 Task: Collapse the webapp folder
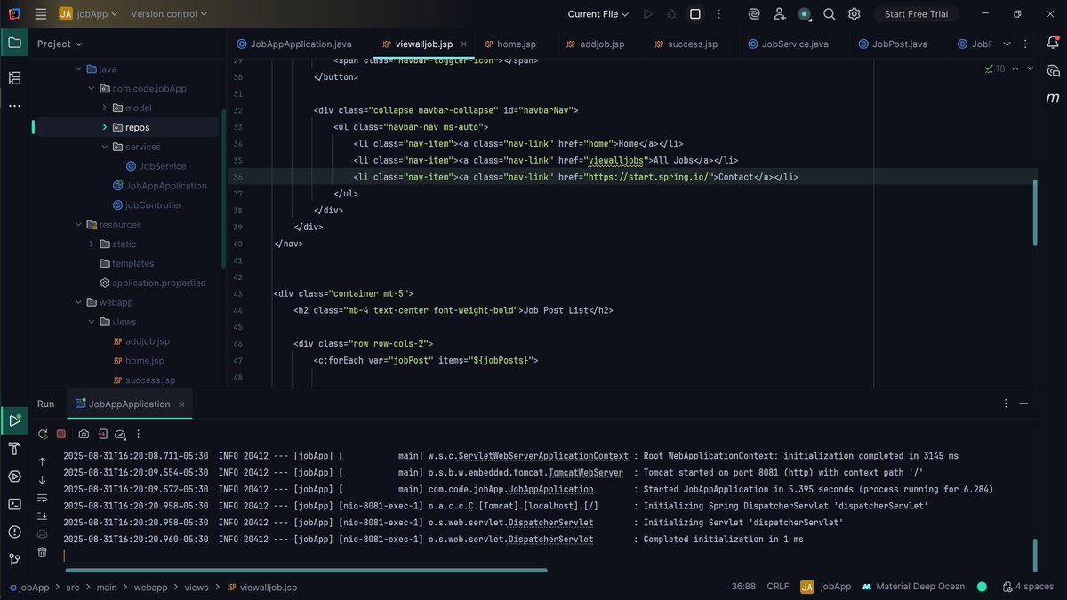tap(79, 302)
